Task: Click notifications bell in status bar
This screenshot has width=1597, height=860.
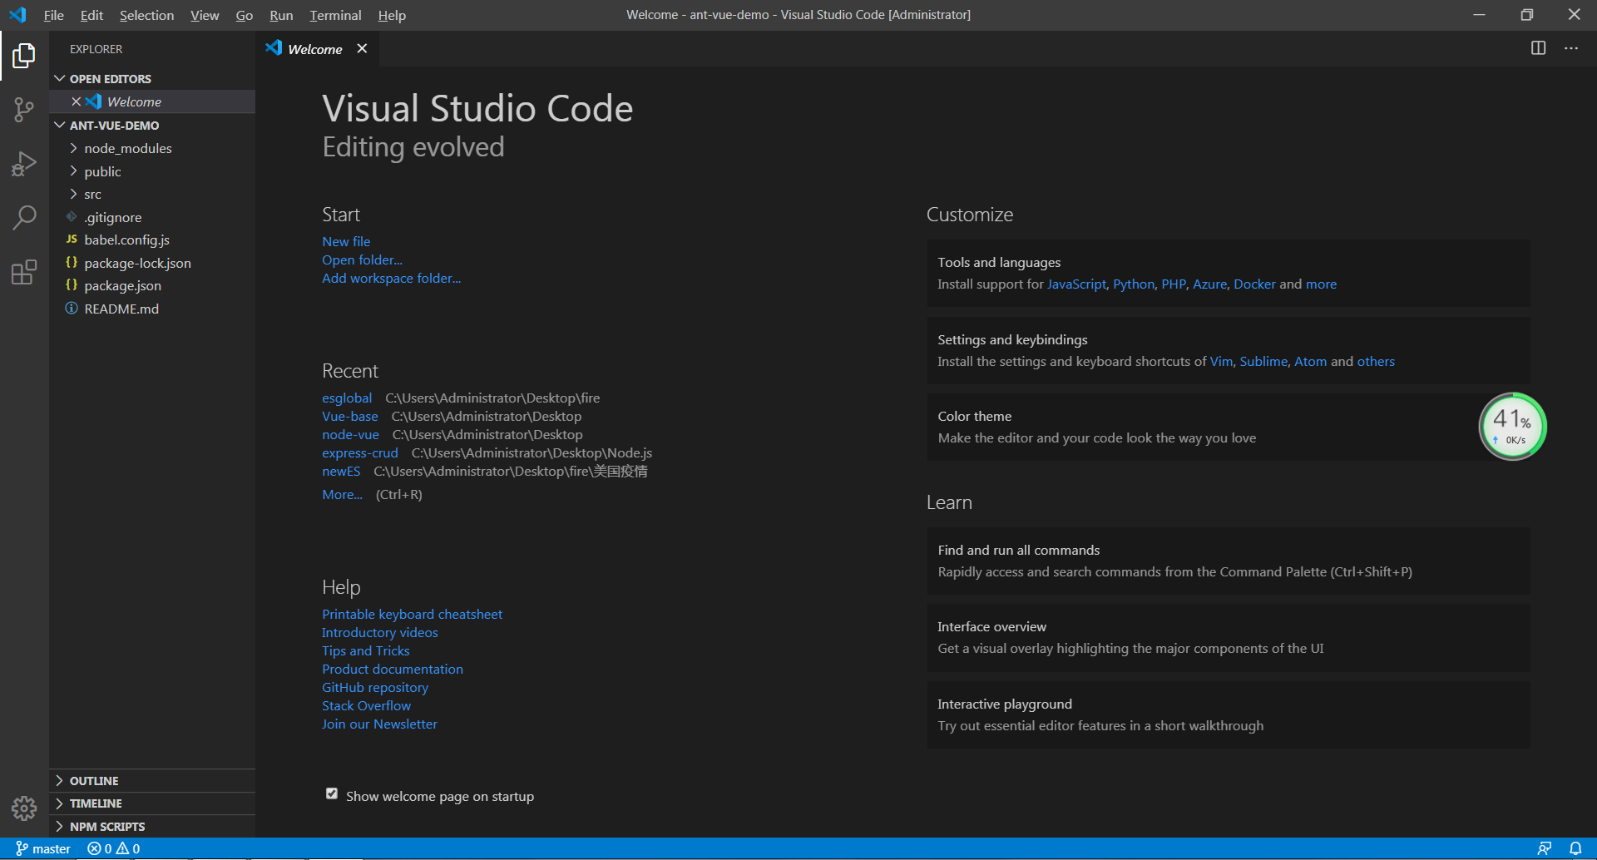Action: click(1575, 848)
